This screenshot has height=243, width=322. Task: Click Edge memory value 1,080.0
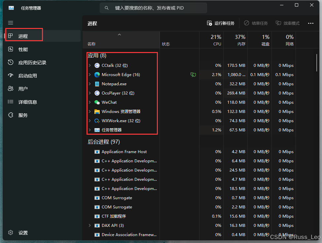[236, 75]
